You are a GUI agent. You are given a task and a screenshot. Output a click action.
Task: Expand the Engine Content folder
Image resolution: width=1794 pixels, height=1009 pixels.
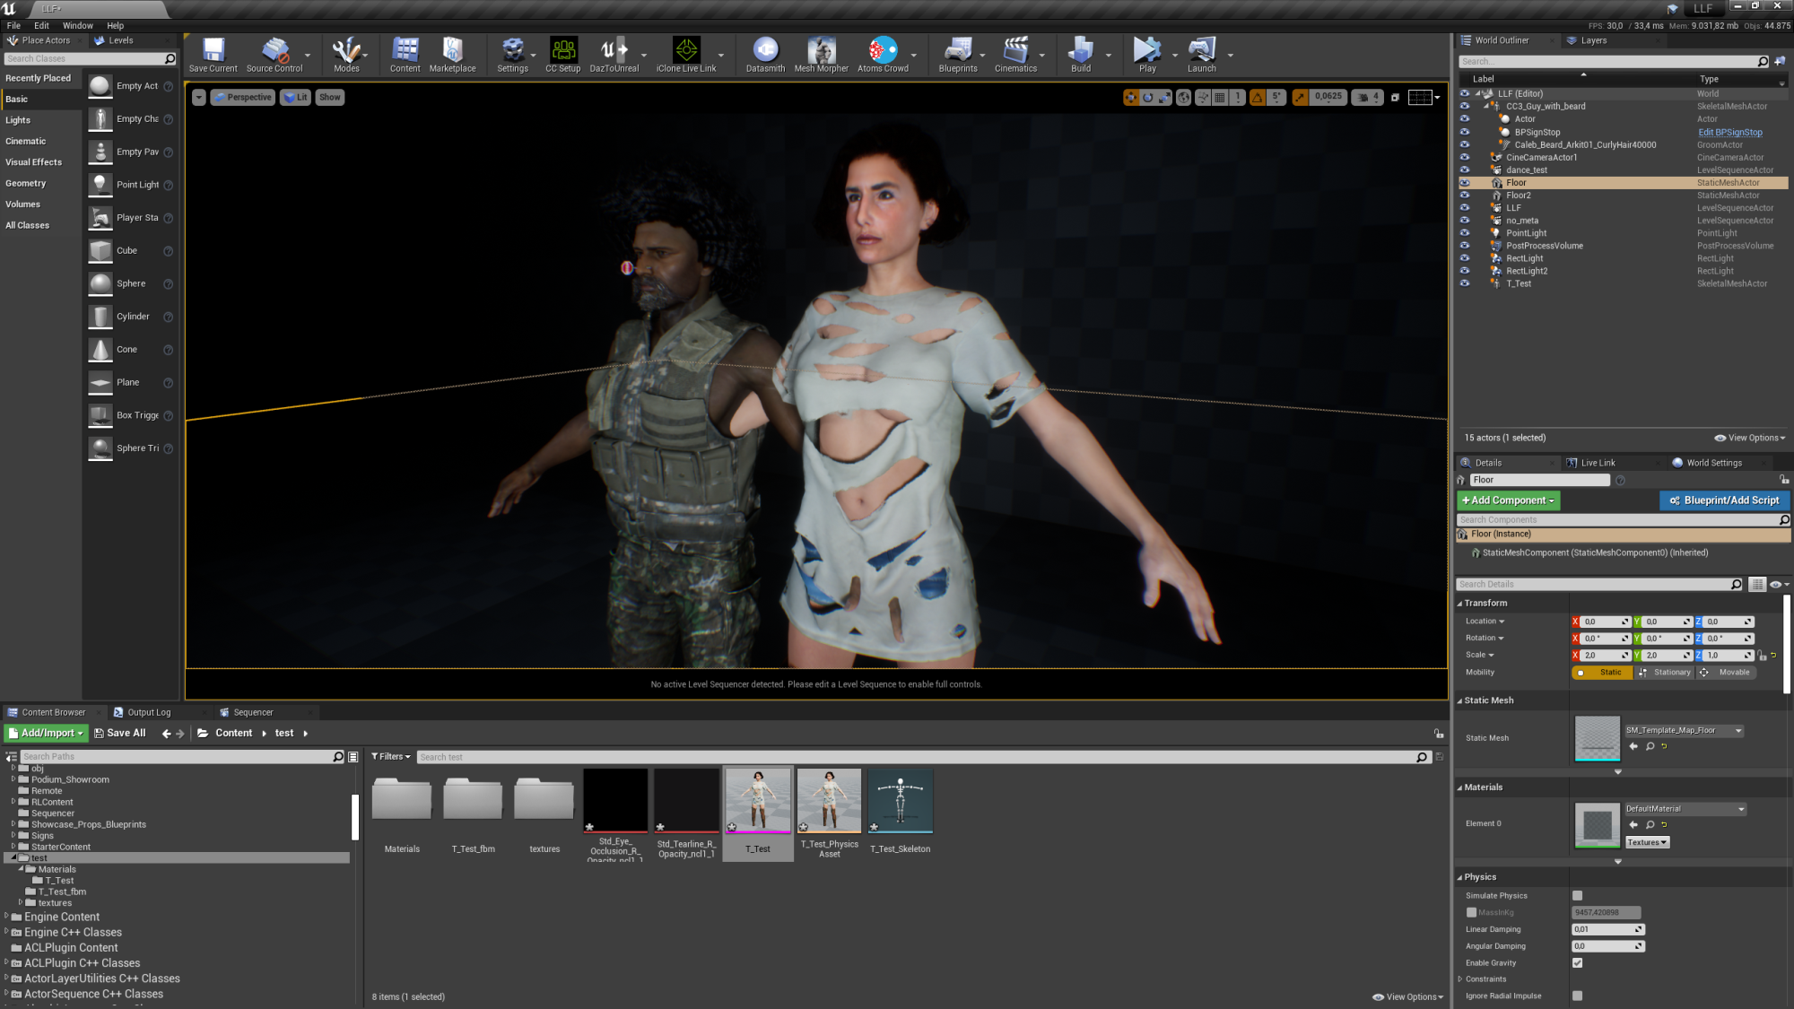[x=6, y=917]
